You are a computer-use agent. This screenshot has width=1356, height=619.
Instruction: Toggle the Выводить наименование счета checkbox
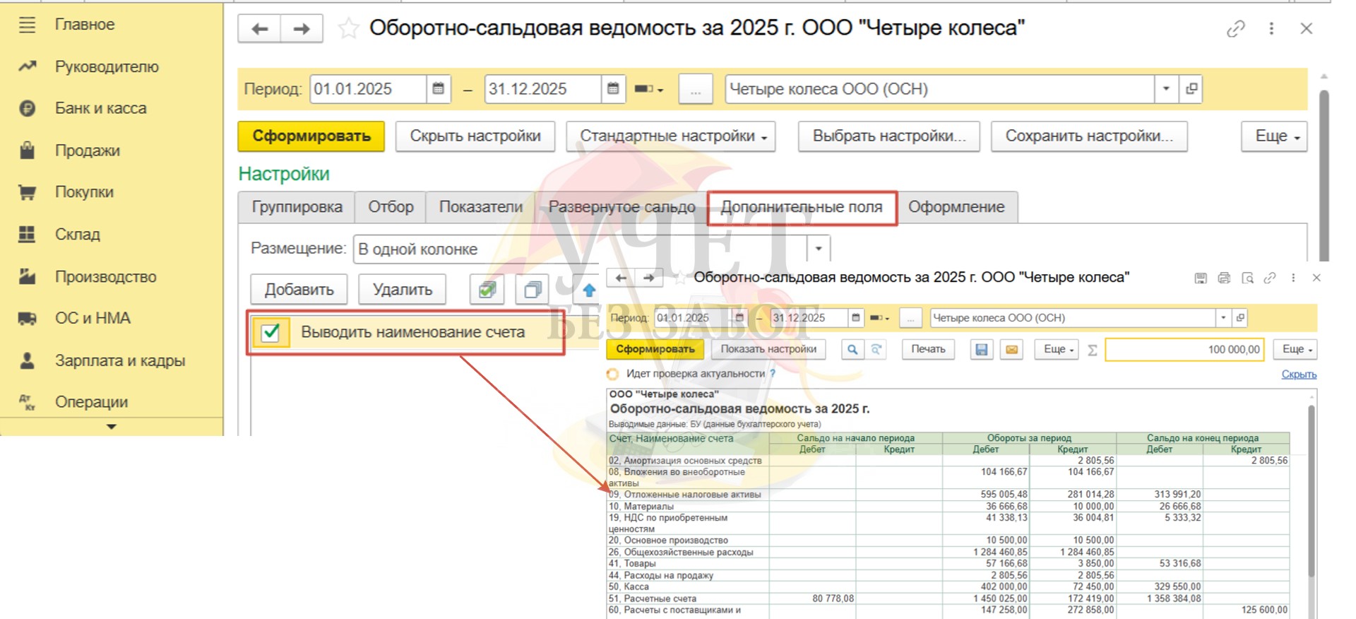pyautogui.click(x=270, y=332)
